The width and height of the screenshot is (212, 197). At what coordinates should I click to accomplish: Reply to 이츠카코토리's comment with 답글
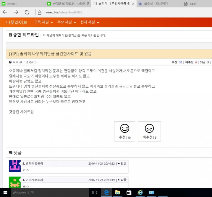click(122, 180)
